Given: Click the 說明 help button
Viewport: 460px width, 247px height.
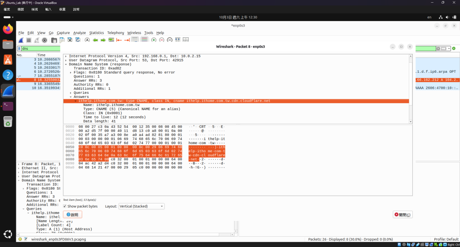Looking at the screenshot, I should pos(72,215).
